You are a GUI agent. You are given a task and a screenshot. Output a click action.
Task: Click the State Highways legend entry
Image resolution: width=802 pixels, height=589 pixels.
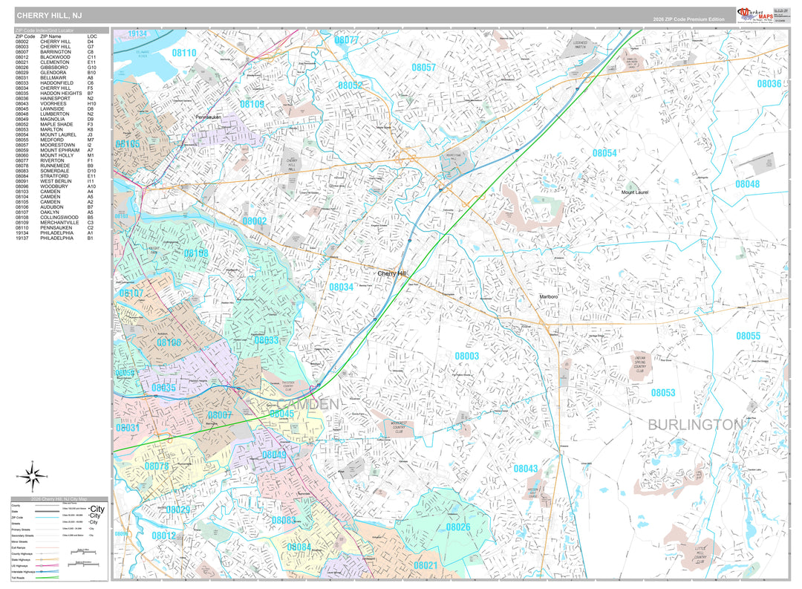point(35,560)
